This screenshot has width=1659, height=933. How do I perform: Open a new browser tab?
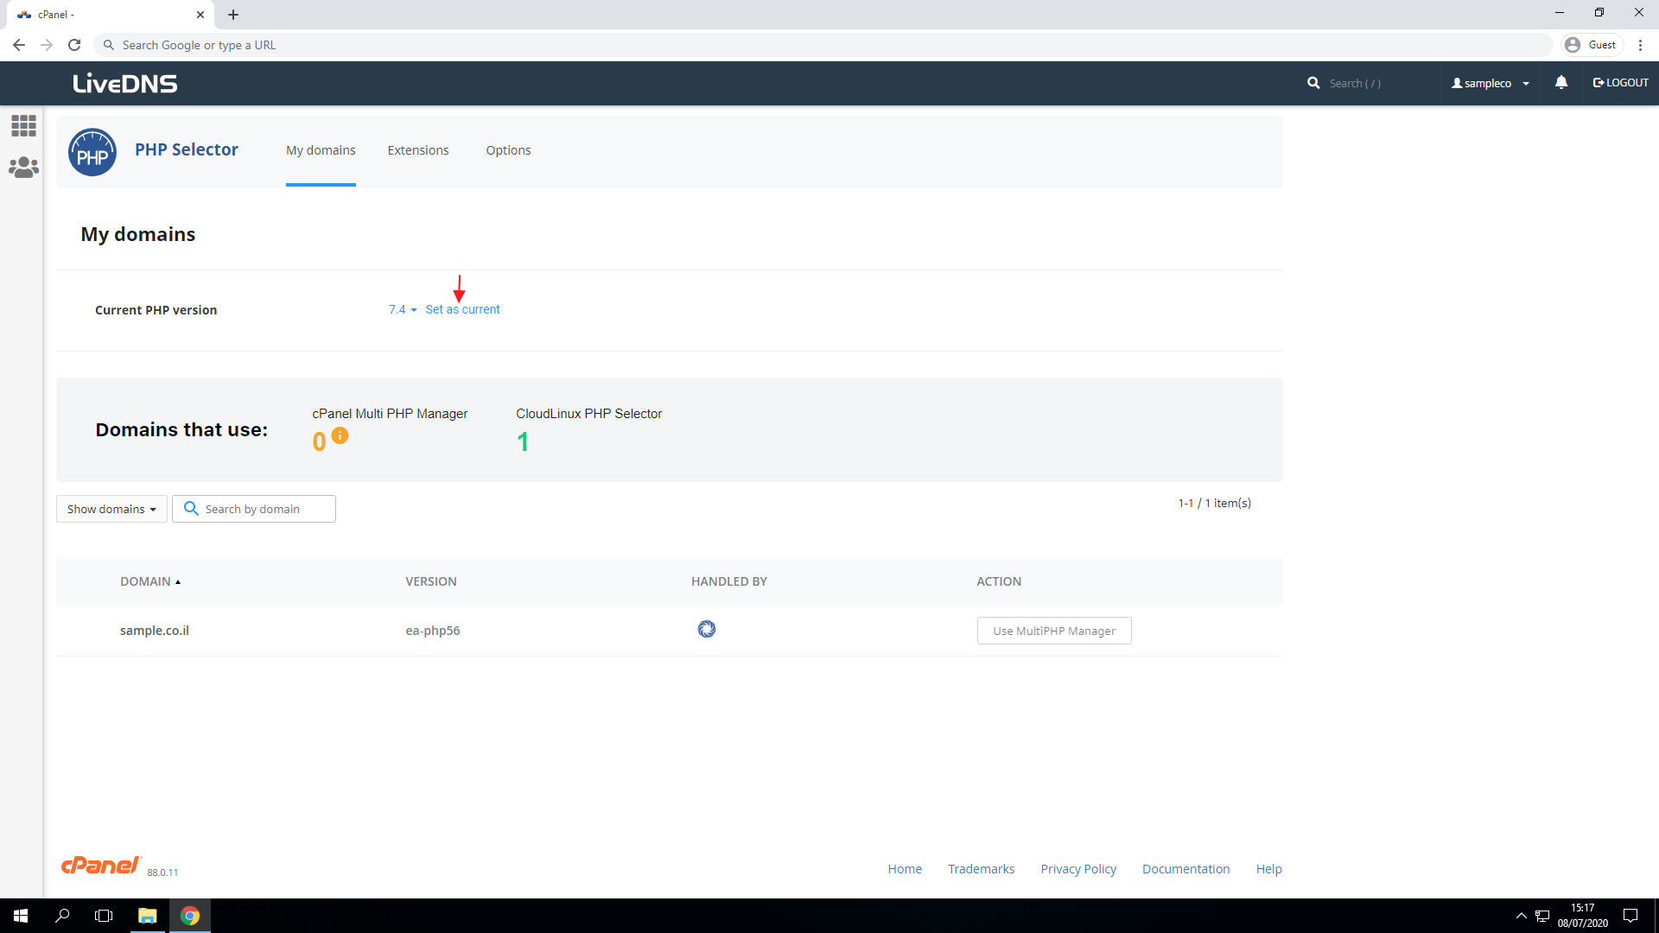pyautogui.click(x=233, y=15)
